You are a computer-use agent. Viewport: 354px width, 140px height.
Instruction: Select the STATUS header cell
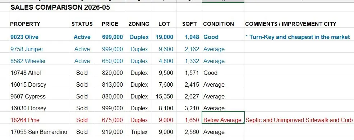click(82, 24)
